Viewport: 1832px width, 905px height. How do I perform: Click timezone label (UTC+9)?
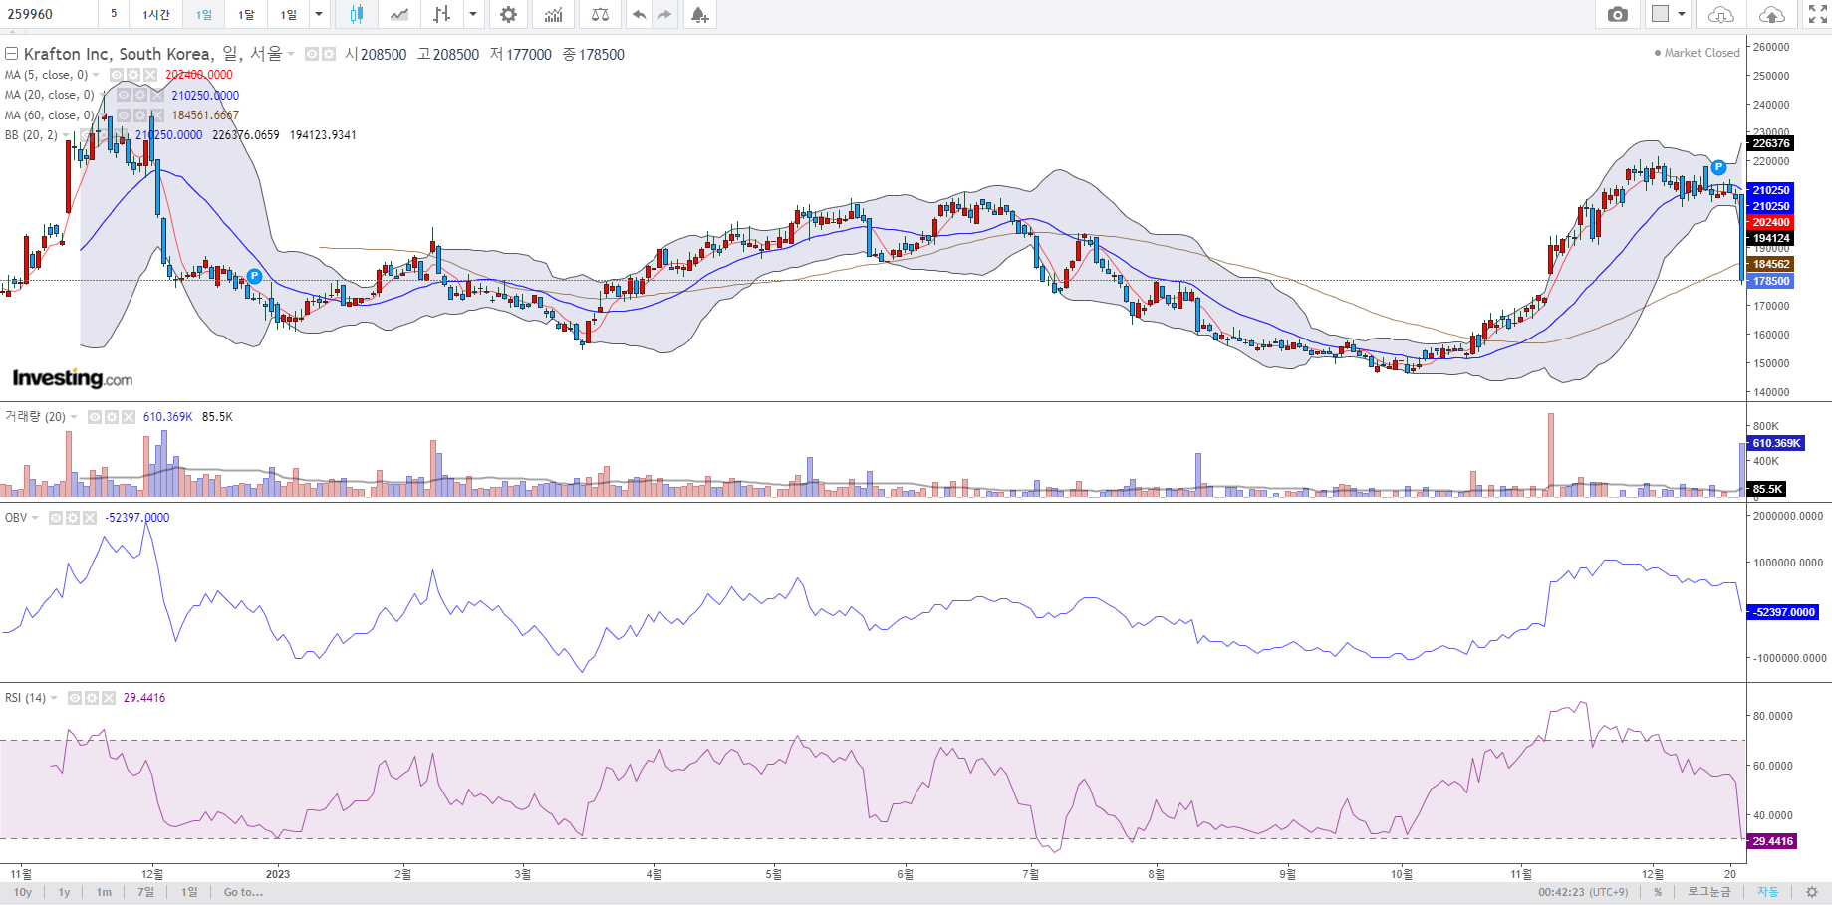coord(1609,892)
